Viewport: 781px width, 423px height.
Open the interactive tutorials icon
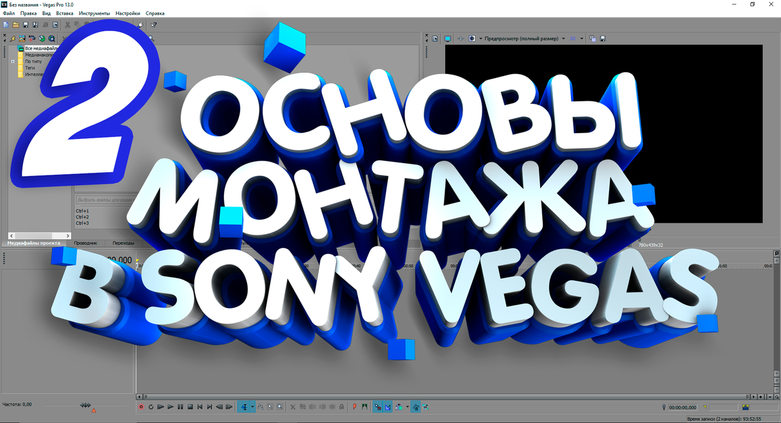coord(141,25)
